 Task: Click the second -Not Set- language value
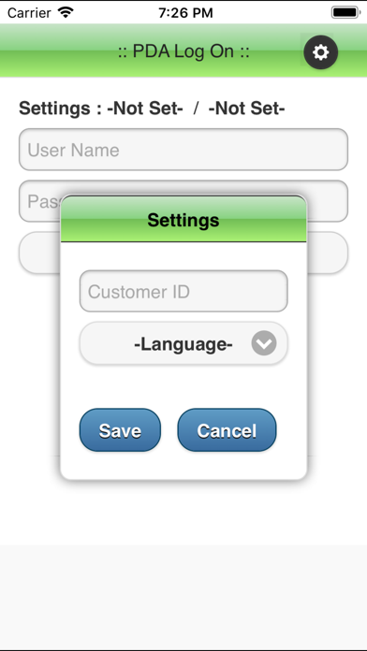(x=246, y=108)
